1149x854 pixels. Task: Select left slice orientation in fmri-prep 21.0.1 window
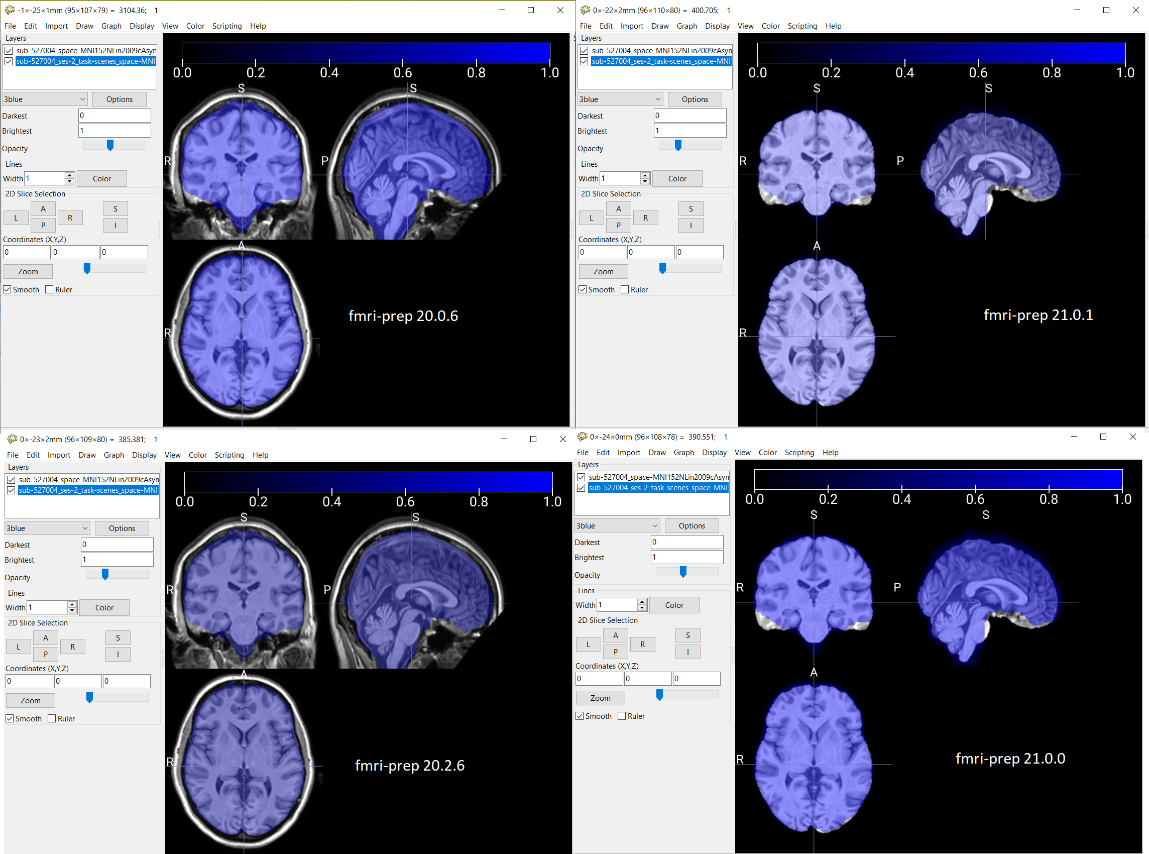click(x=591, y=217)
